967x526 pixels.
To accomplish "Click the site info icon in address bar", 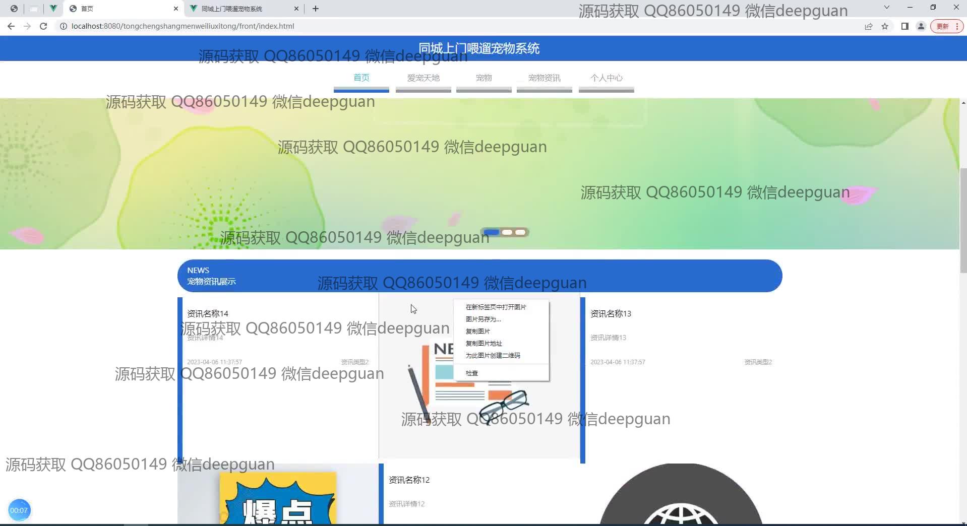I will tap(64, 26).
